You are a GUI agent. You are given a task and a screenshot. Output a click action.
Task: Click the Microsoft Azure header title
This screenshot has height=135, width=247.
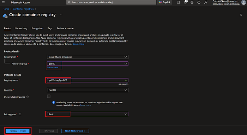(x=20, y=2)
